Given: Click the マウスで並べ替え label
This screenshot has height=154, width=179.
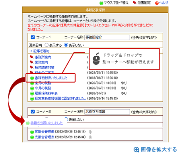Looking at the screenshot, I should click(116, 3).
